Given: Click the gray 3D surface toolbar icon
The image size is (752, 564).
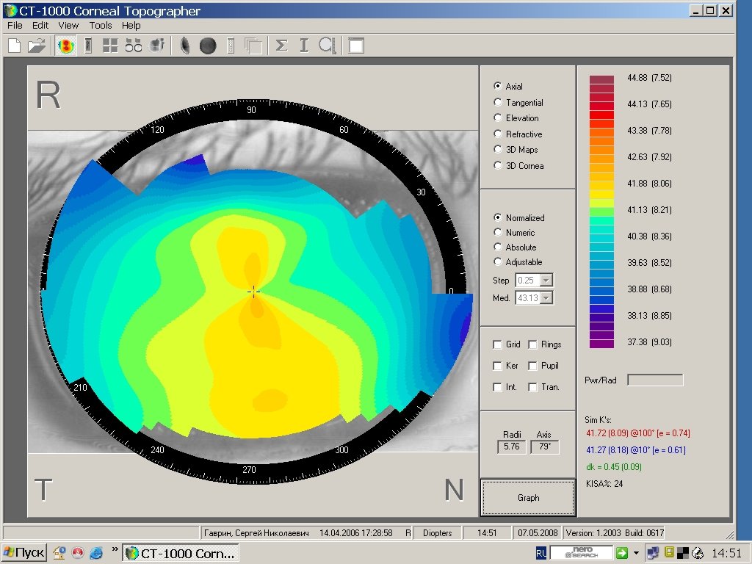Looking at the screenshot, I should click(x=157, y=46).
